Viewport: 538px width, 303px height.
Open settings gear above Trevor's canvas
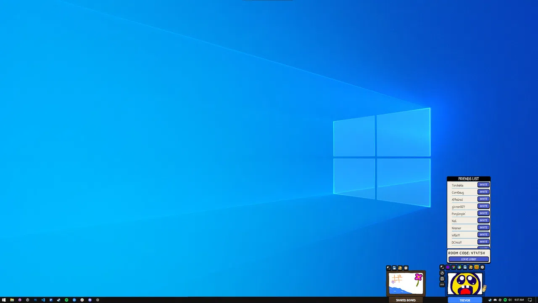coord(482,267)
